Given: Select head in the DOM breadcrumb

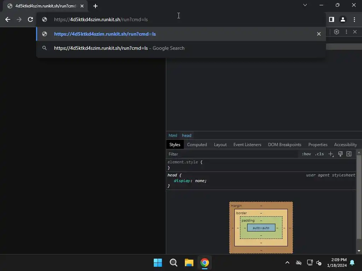Looking at the screenshot, I should (x=187, y=135).
